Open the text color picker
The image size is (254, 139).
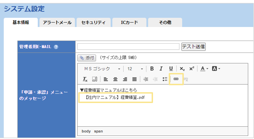coord(204,69)
